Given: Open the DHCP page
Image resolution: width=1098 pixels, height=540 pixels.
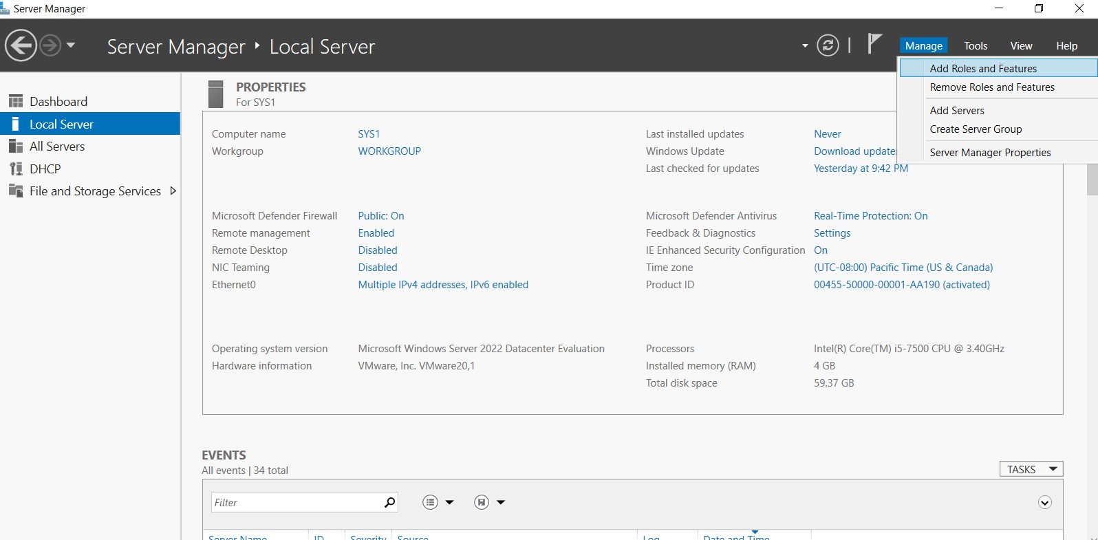Looking at the screenshot, I should 45,169.
